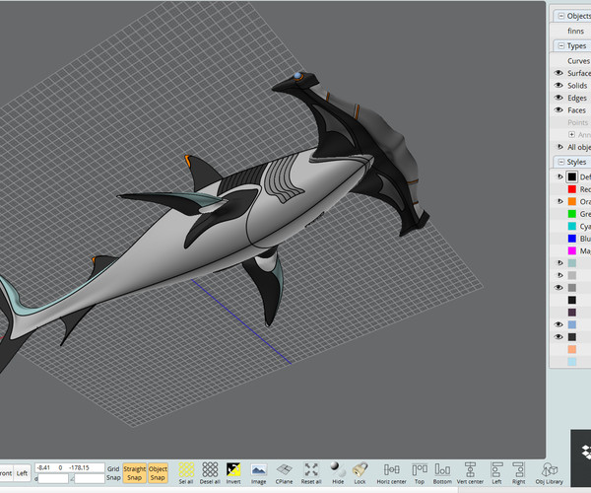Click the CPlane icon
Viewport: 591px width, 493px height.
tap(284, 470)
